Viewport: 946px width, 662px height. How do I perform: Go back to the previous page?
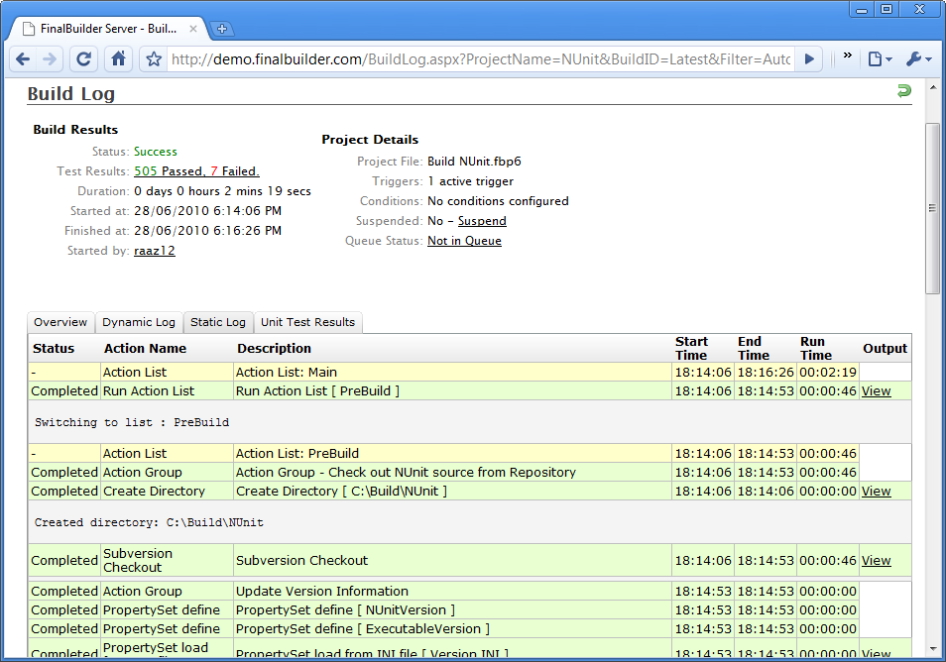[24, 59]
